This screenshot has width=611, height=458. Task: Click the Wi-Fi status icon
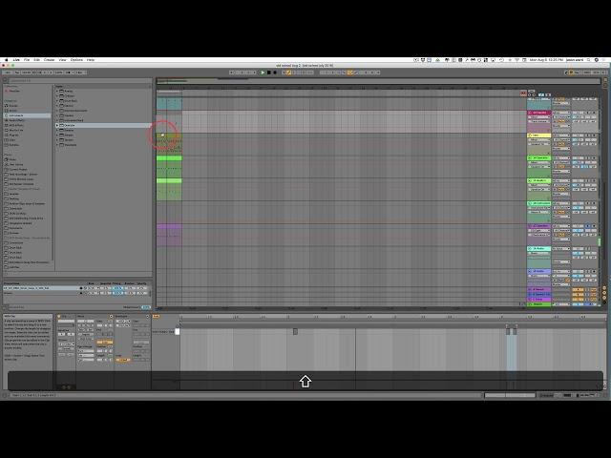[x=517, y=60]
